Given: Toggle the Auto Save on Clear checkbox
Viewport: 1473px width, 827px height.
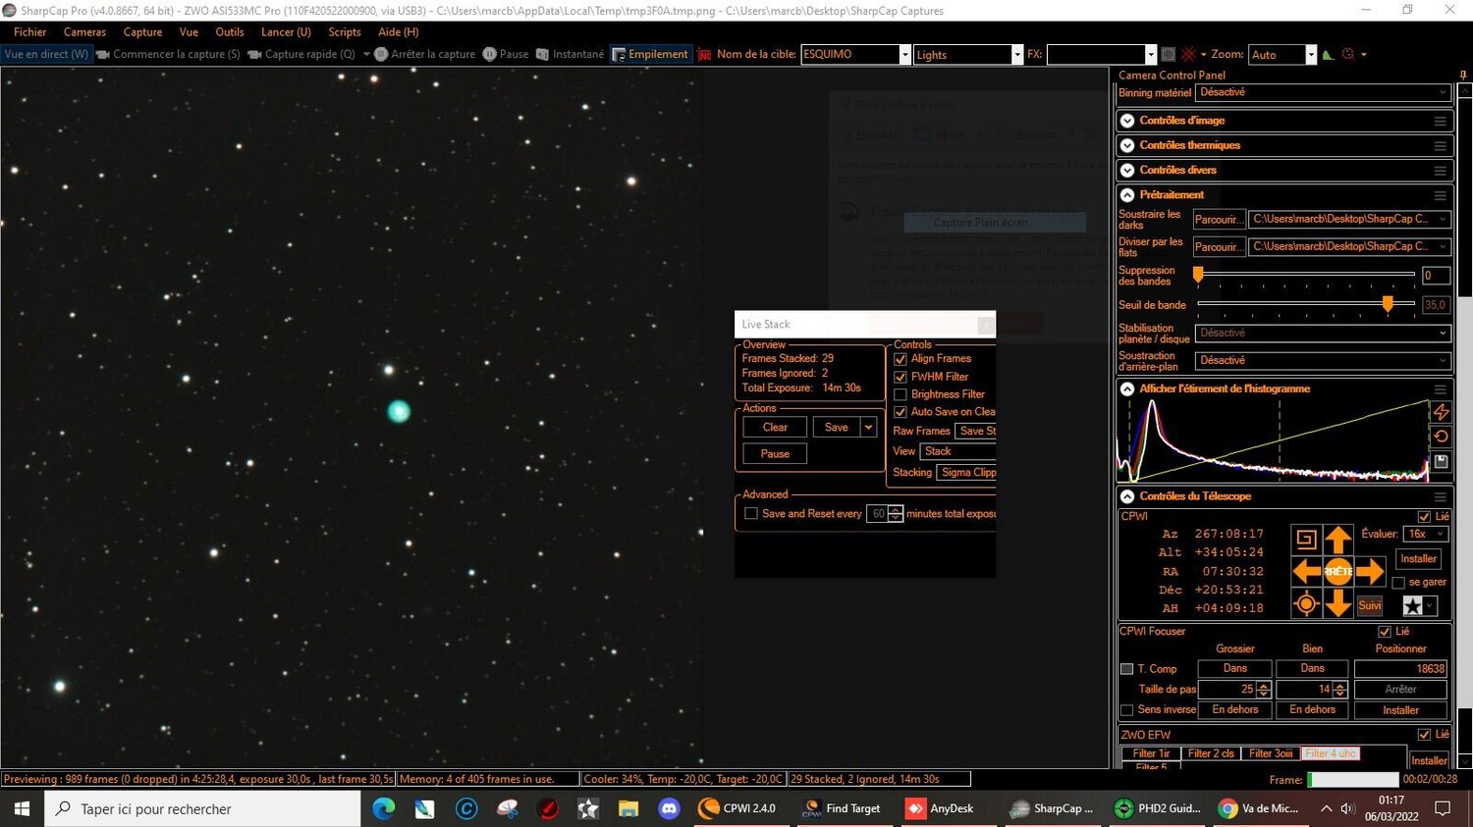Looking at the screenshot, I should (x=900, y=412).
